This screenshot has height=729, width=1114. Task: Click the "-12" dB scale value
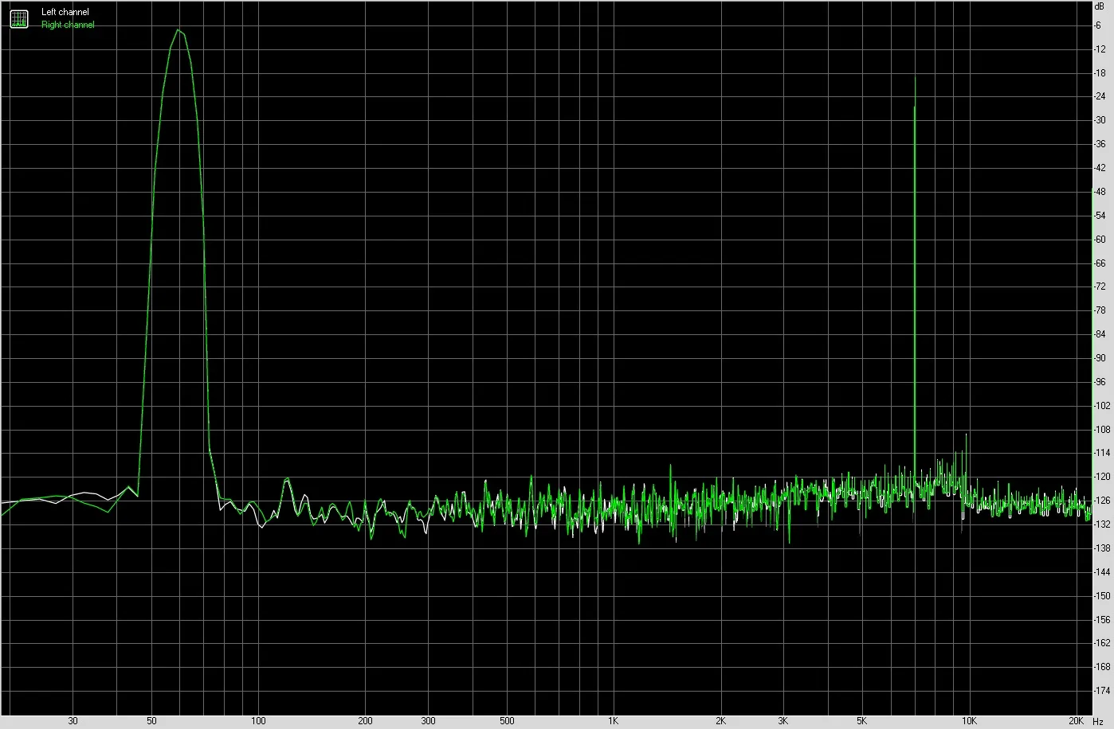pos(1100,49)
